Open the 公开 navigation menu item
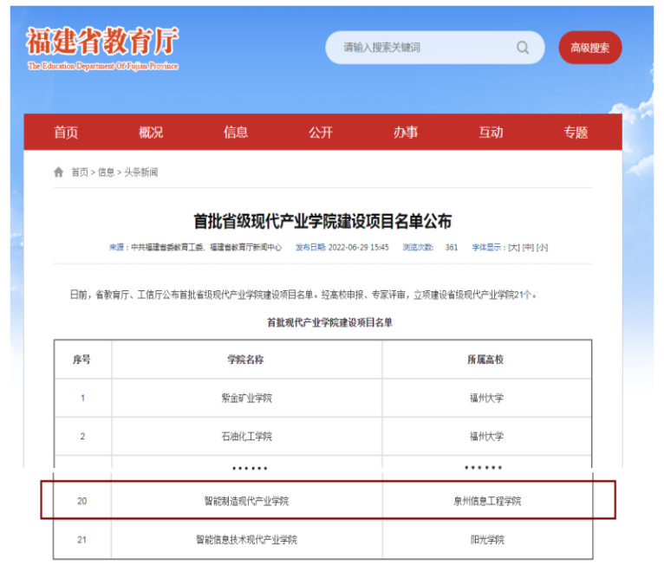664x578 pixels. click(x=321, y=132)
